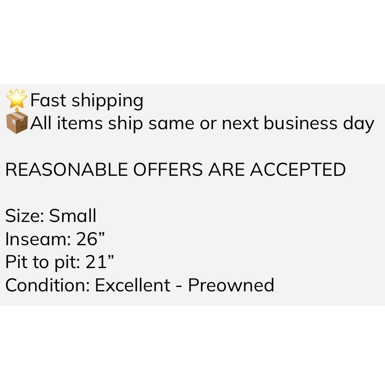Click the "Fast shipping" text

(x=87, y=101)
